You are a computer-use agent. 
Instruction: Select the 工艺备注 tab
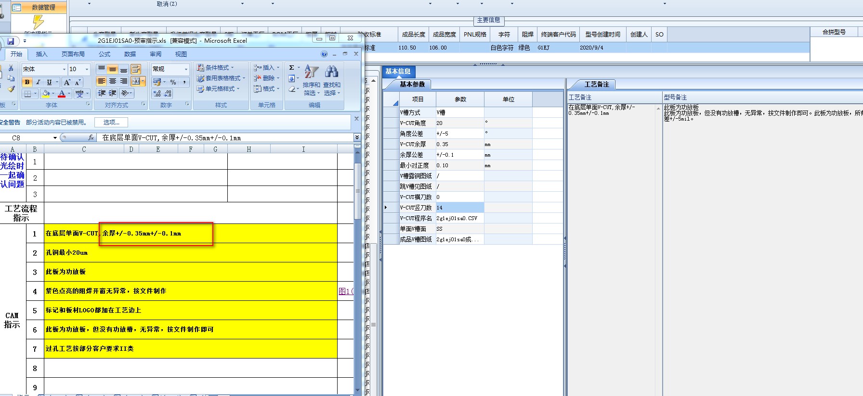(x=597, y=85)
